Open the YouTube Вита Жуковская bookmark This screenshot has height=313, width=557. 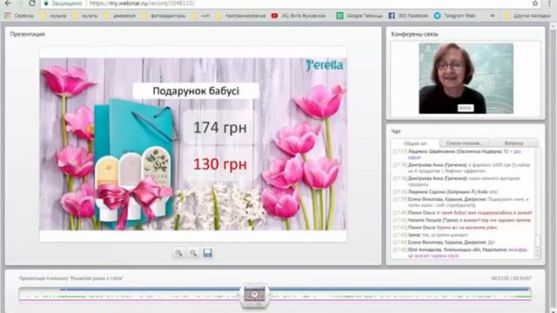pyautogui.click(x=299, y=16)
